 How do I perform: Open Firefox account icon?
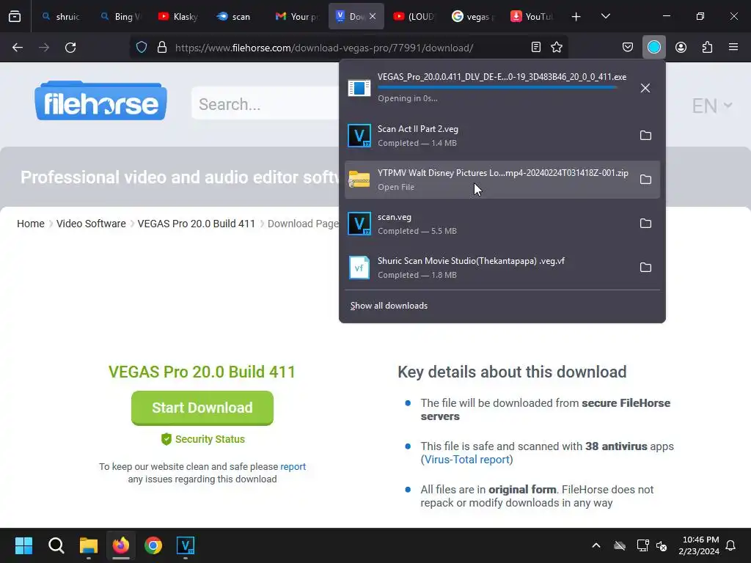[681, 47]
